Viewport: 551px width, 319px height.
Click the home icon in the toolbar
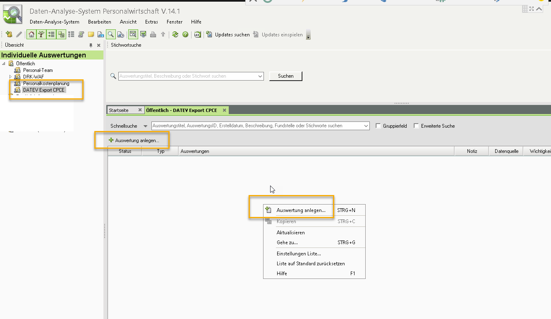pyautogui.click(x=31, y=35)
